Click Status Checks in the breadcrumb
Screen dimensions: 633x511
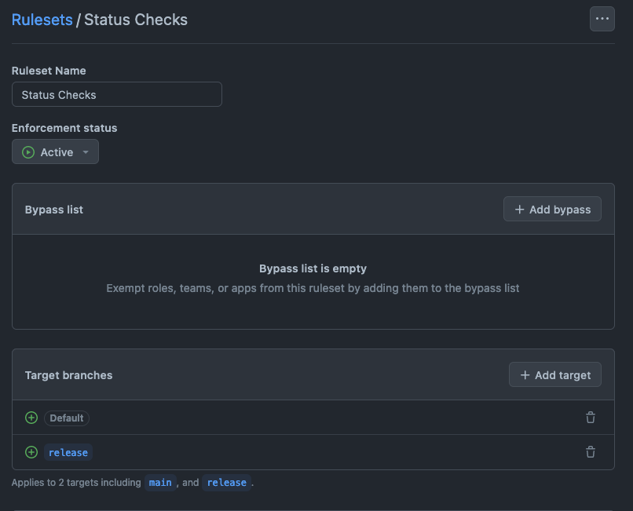coord(136,20)
